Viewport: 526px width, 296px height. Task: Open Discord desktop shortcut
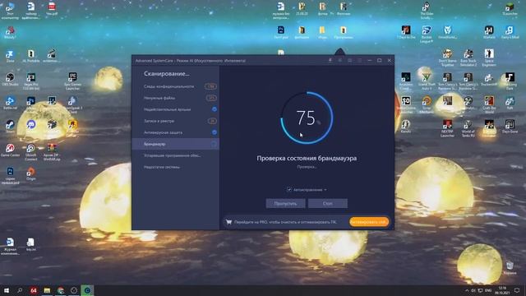(31, 127)
